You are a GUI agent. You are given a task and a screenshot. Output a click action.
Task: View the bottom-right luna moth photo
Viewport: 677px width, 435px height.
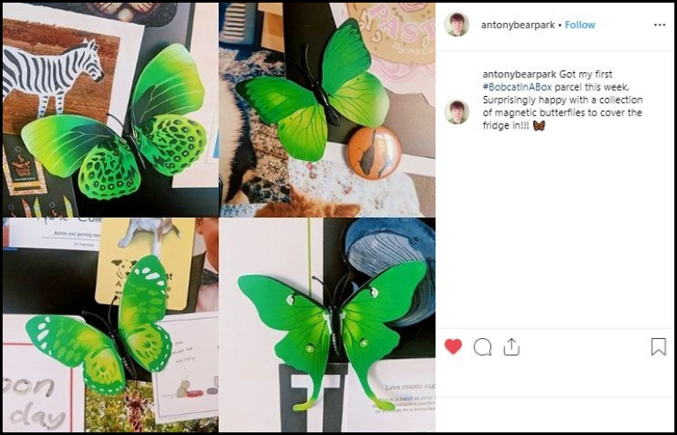[x=327, y=325]
